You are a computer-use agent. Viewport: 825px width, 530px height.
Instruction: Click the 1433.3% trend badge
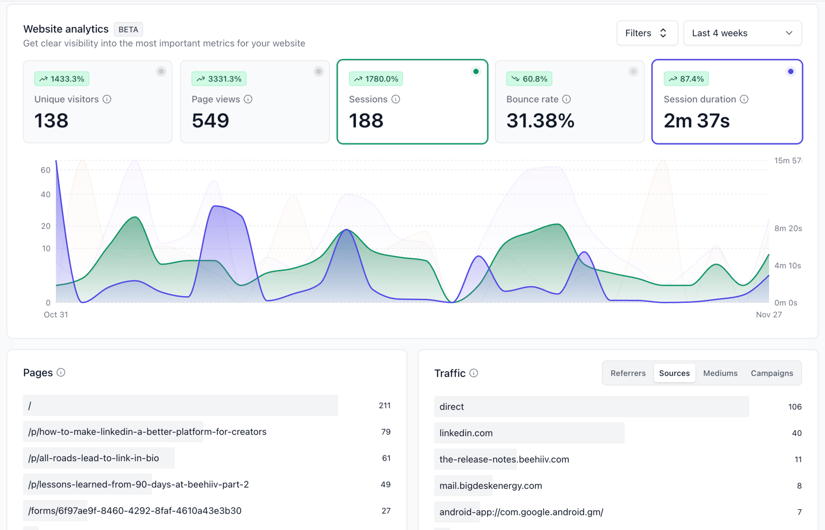(62, 79)
